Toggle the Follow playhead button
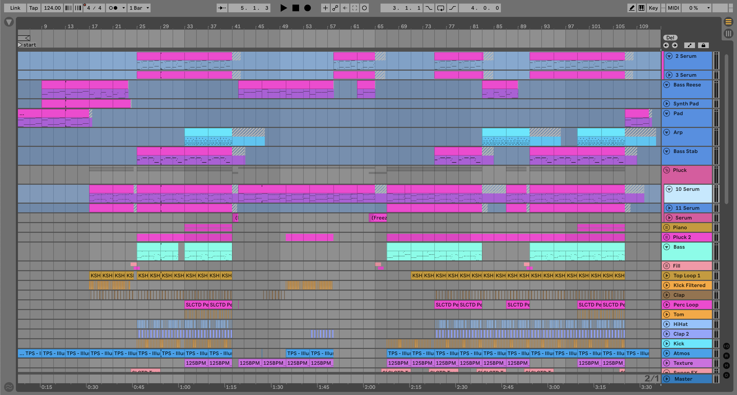The image size is (737, 395). pos(222,8)
